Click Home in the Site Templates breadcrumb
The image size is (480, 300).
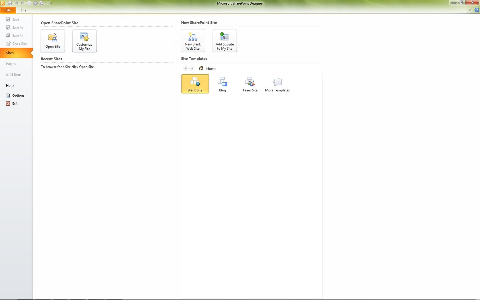[x=211, y=69]
